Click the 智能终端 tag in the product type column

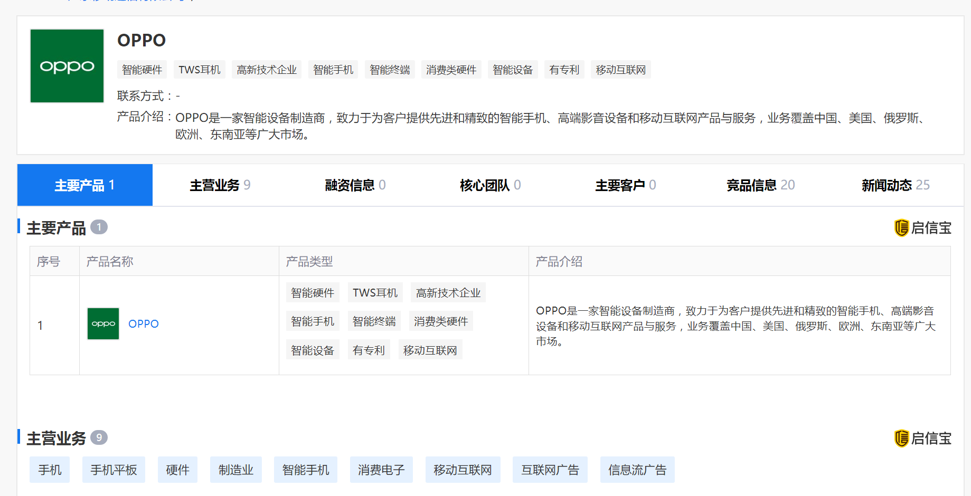pos(374,321)
